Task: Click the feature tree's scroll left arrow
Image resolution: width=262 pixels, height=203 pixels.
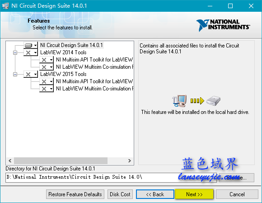Action: (x=10, y=161)
